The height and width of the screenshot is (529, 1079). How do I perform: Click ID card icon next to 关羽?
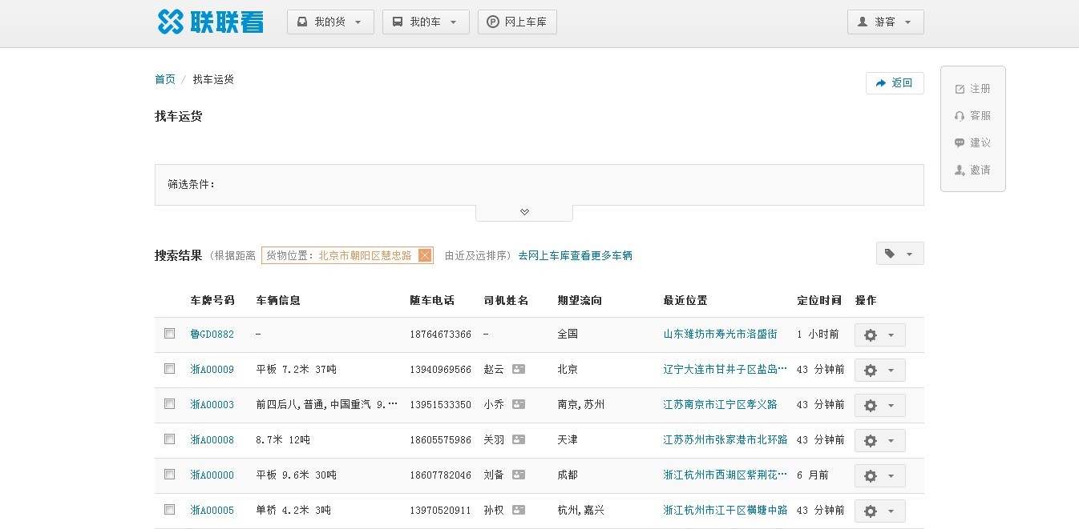tap(519, 440)
